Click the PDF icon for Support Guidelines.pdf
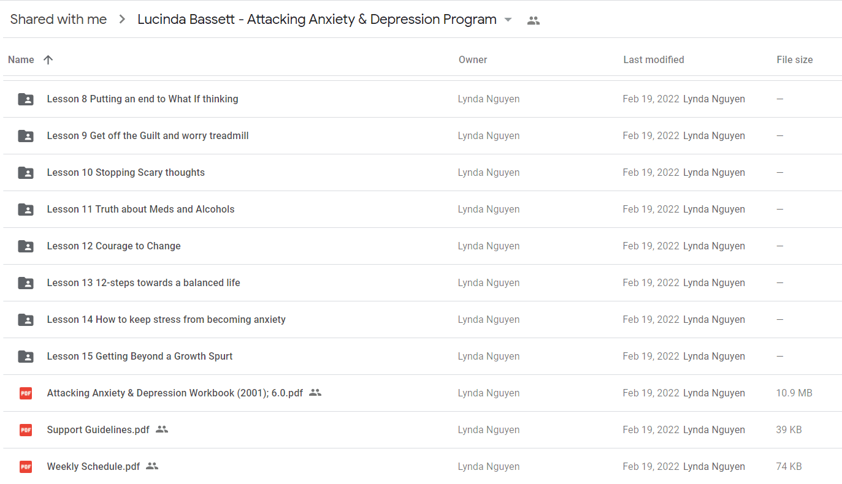Image resolution: width=842 pixels, height=484 pixels. [x=26, y=429]
